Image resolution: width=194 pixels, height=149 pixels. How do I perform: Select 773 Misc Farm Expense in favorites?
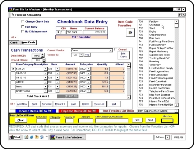click(x=156, y=95)
